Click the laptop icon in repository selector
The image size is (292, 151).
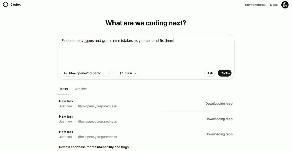coord(66,73)
